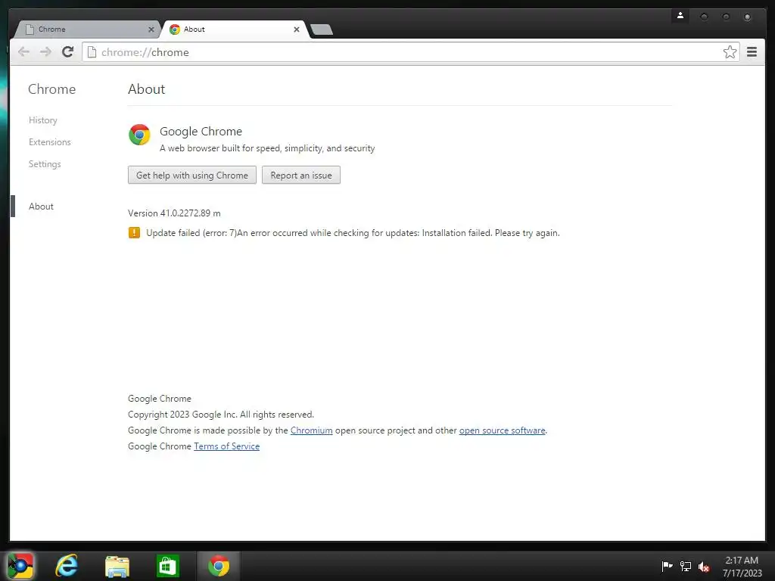This screenshot has height=581, width=775.
Task: Click the rightmost title bar button to close the window
Action: click(x=747, y=17)
